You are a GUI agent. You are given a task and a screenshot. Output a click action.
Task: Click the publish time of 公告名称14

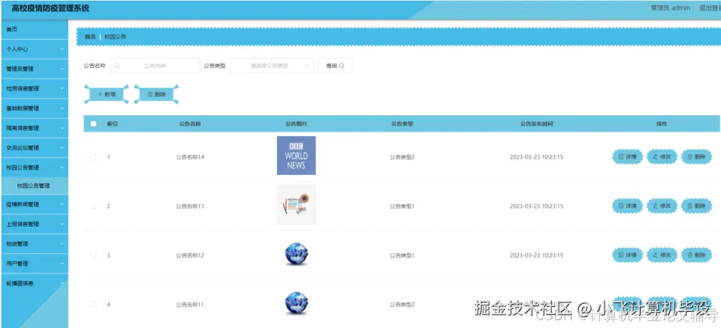coord(536,157)
